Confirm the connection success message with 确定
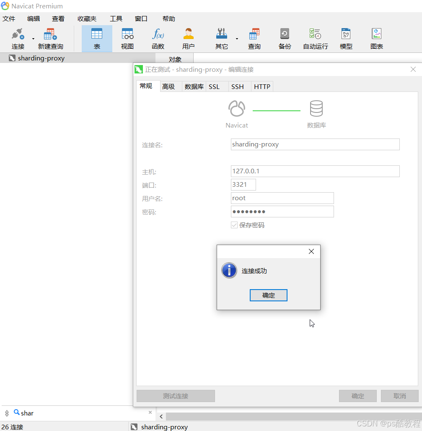Screen dimensions: 422x431 point(269,295)
